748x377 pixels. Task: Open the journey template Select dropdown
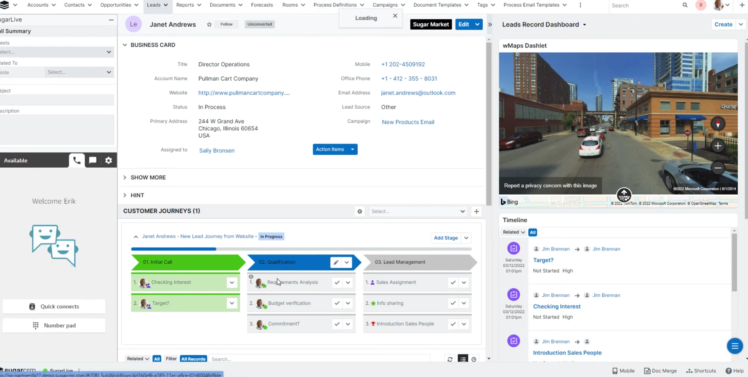tap(418, 211)
